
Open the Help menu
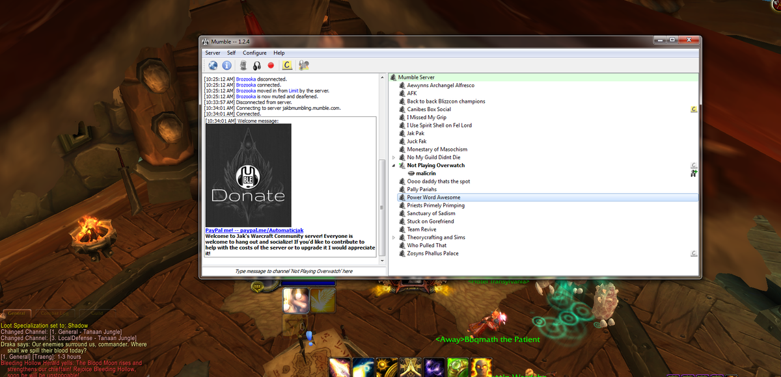click(x=279, y=53)
